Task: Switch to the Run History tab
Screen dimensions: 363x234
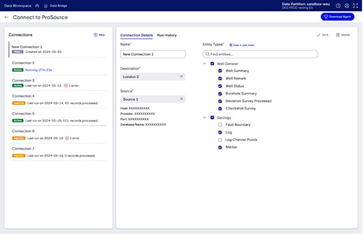Action: [167, 35]
